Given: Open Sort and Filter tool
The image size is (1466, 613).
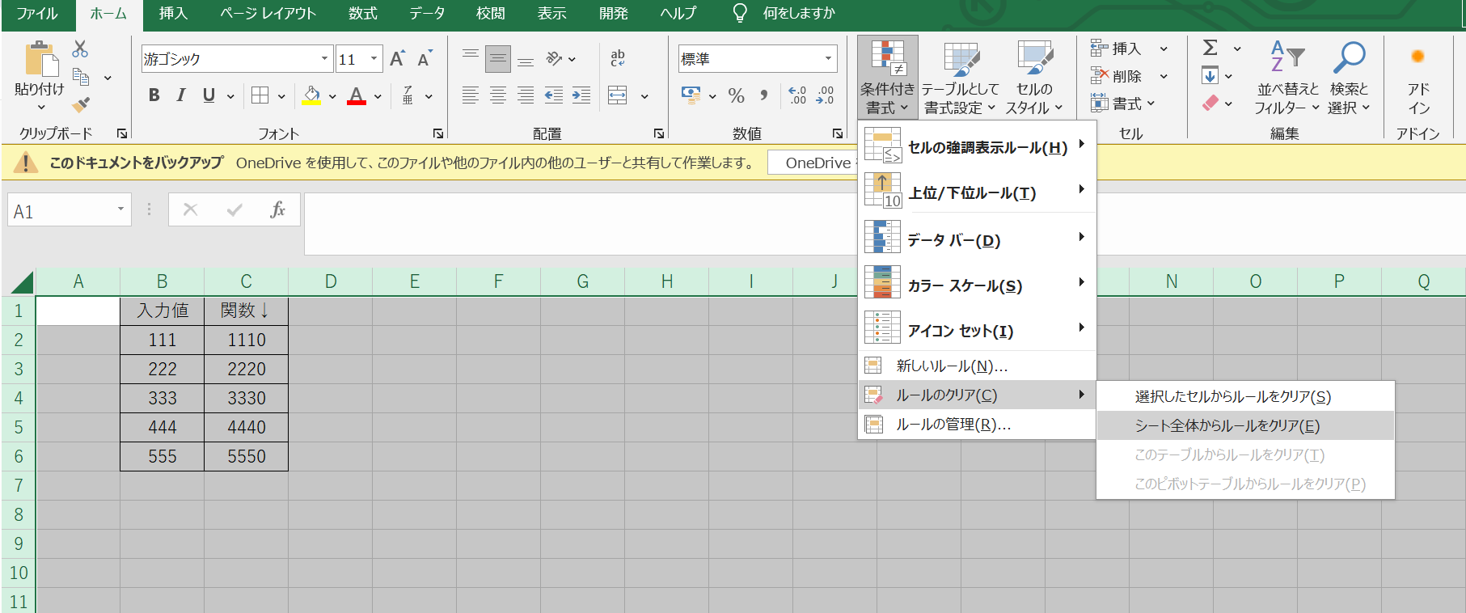Looking at the screenshot, I should tap(1286, 78).
